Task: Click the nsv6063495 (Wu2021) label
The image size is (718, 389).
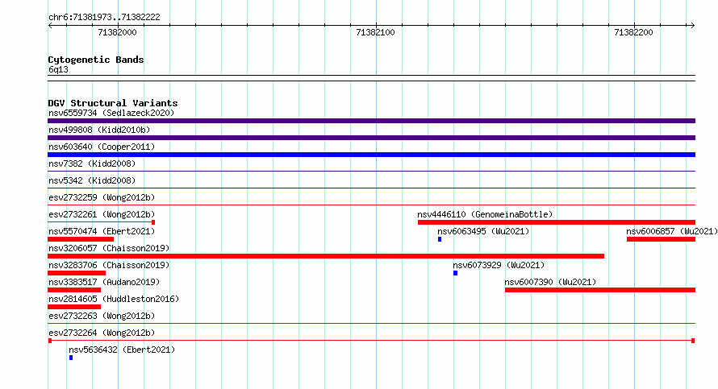Action: point(483,231)
